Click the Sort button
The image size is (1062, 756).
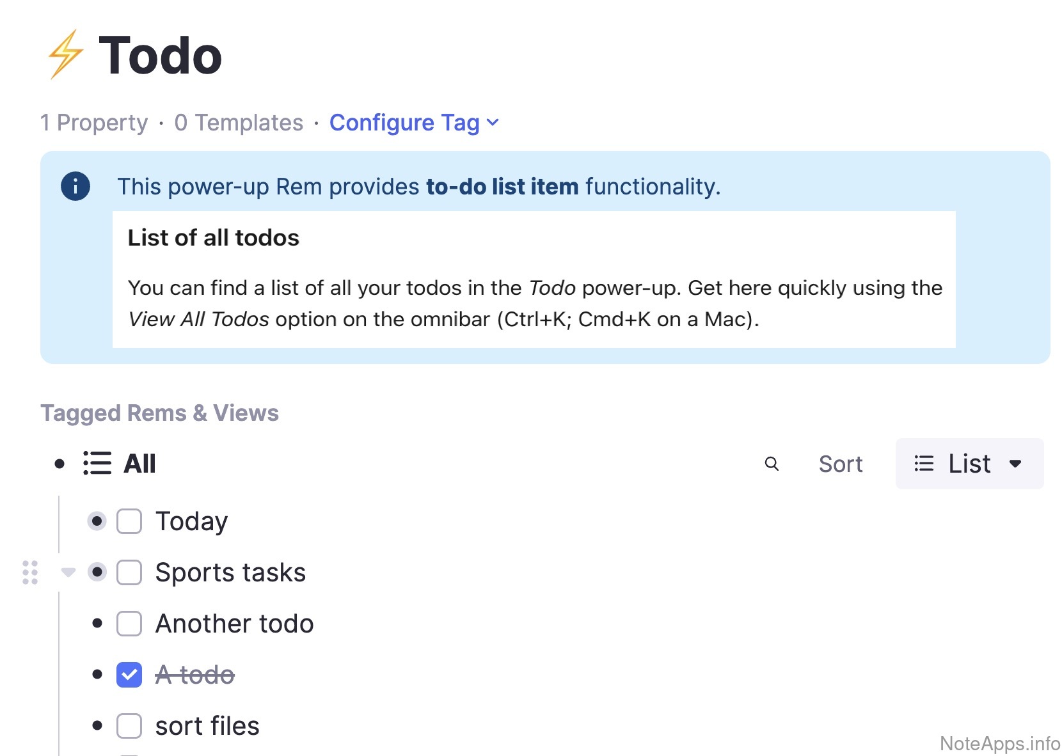pyautogui.click(x=840, y=464)
